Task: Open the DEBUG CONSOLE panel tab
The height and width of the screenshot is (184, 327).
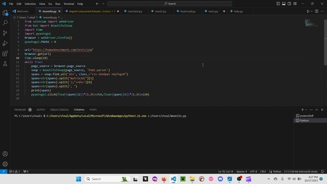Action: 59,109
